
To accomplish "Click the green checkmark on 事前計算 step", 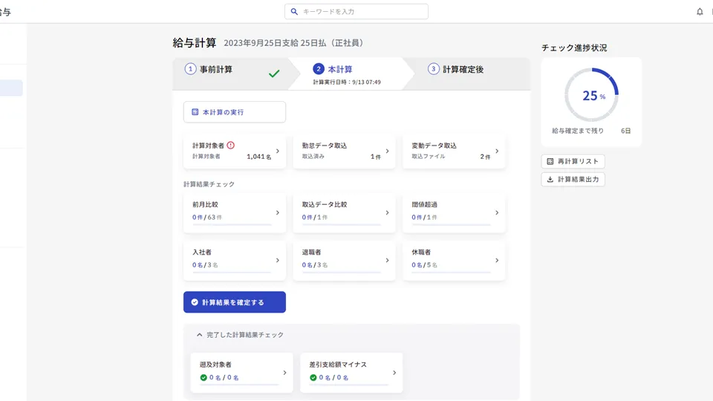I will tap(274, 74).
